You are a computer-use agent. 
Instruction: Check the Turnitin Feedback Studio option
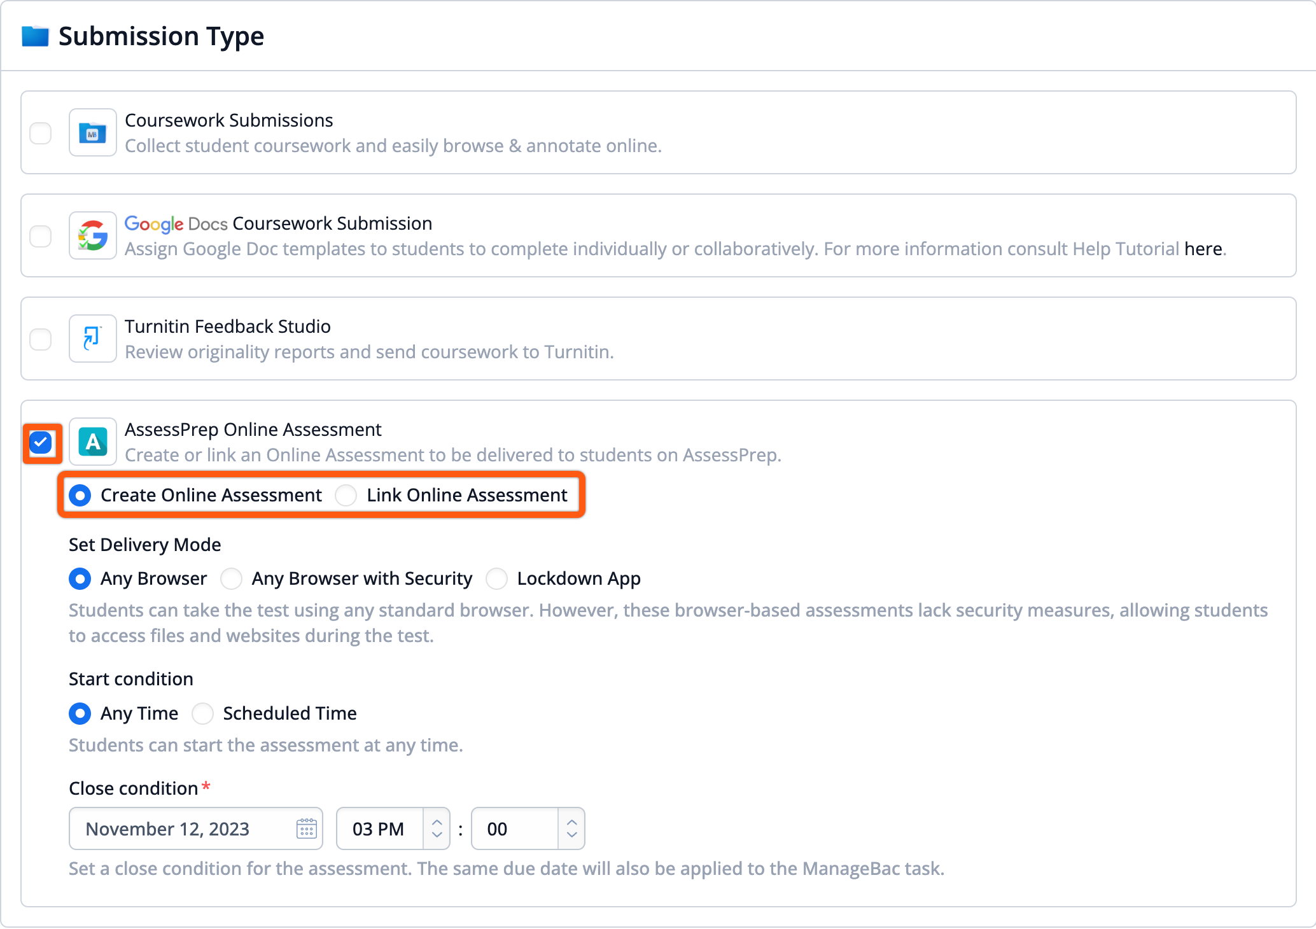click(41, 339)
